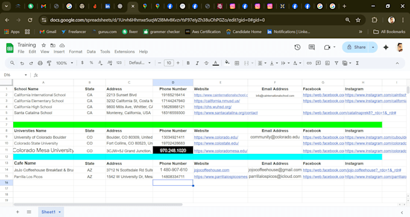Open the Format menu
The width and height of the screenshot is (410, 217).
[x=75, y=52]
